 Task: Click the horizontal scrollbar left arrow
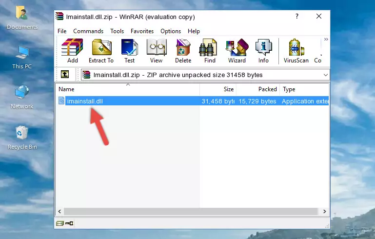point(59,212)
